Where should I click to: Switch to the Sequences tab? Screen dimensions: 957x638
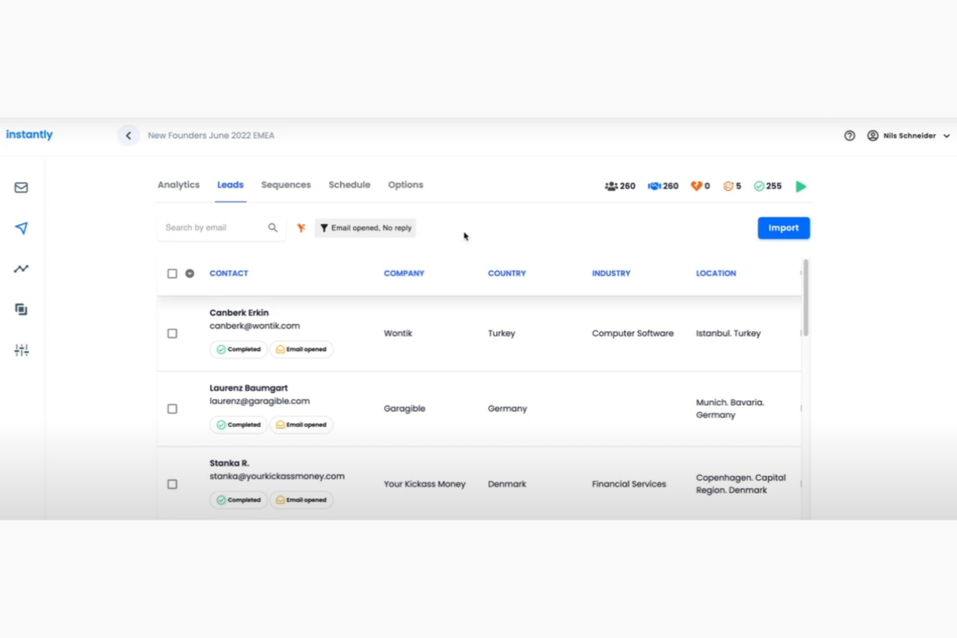[286, 185]
